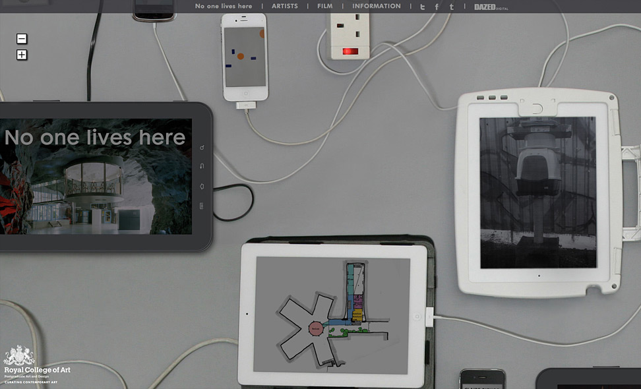Image resolution: width=641 pixels, height=389 pixels.
Task: Open the Twitter link in the top navigation
Action: (423, 7)
